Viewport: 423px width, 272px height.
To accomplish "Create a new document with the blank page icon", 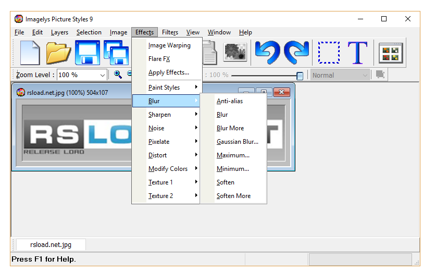I will click(x=30, y=53).
